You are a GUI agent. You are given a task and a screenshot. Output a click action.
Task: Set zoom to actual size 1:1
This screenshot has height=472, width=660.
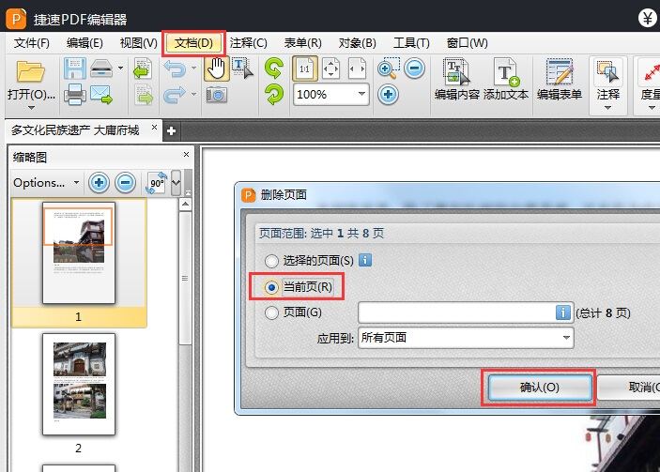pyautogui.click(x=305, y=69)
